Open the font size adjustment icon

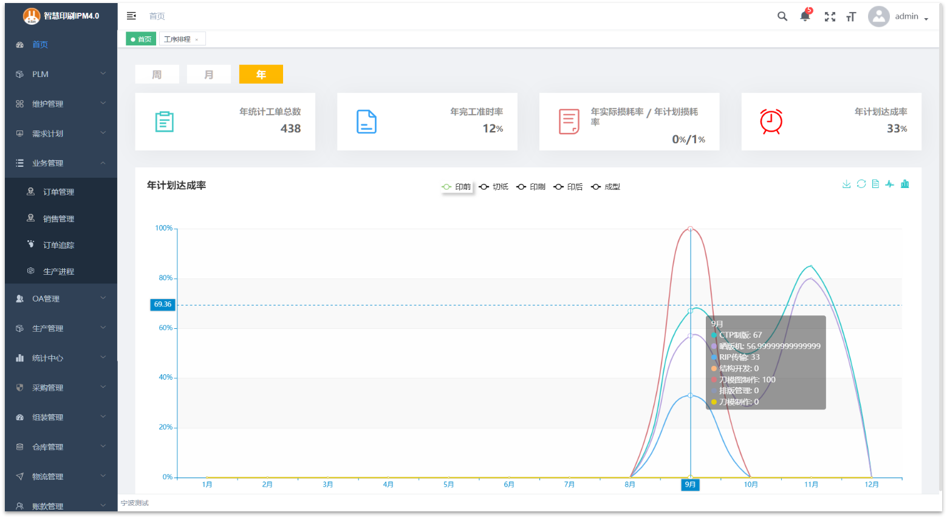(x=851, y=17)
